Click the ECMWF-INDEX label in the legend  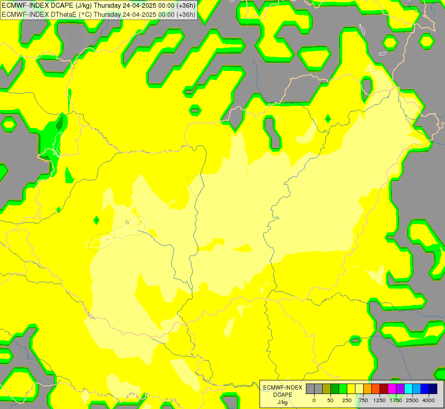283,388
